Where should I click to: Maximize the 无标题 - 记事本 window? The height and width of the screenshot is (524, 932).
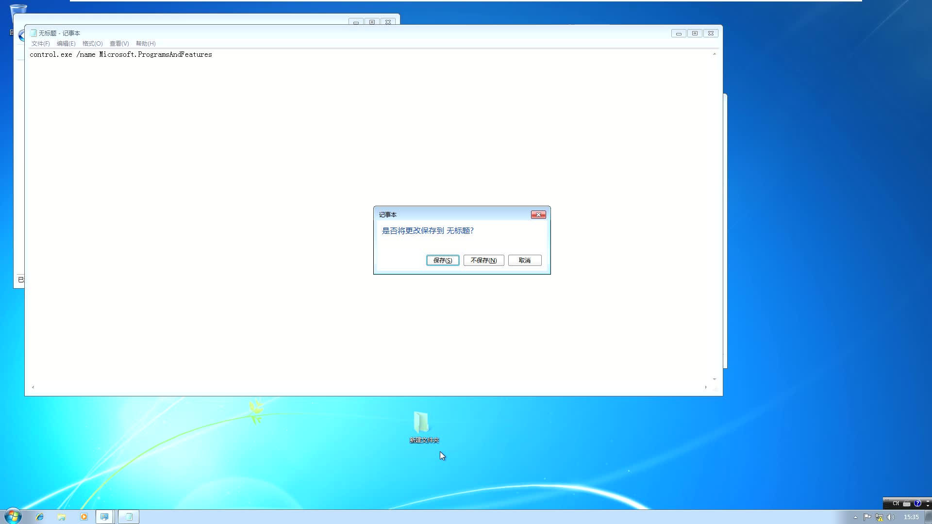[695, 33]
